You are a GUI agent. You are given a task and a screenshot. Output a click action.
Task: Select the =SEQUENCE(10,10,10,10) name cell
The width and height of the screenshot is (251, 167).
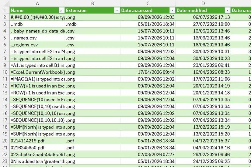click(x=37, y=120)
